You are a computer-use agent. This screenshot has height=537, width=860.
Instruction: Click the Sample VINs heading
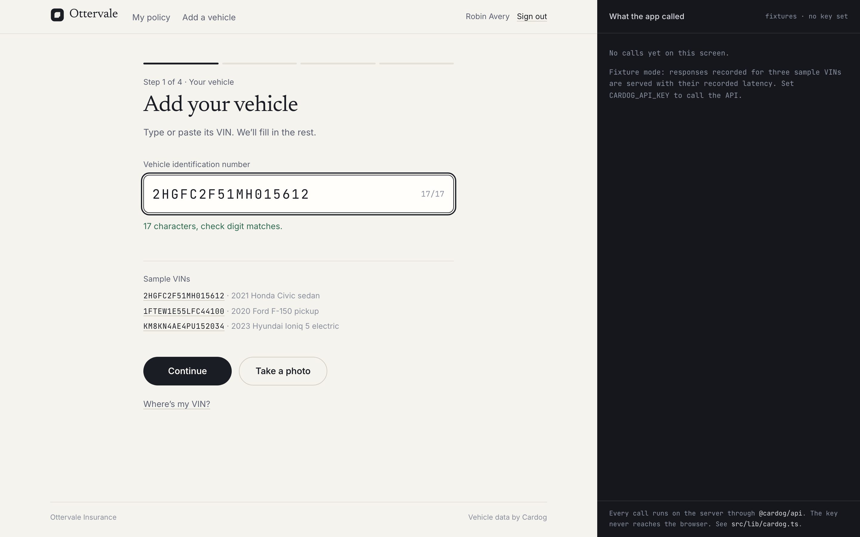tap(167, 279)
